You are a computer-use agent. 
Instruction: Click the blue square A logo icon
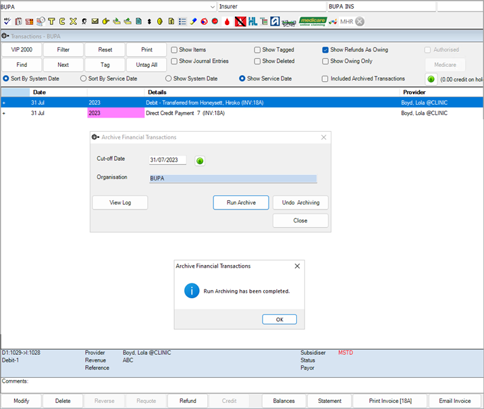point(275,22)
